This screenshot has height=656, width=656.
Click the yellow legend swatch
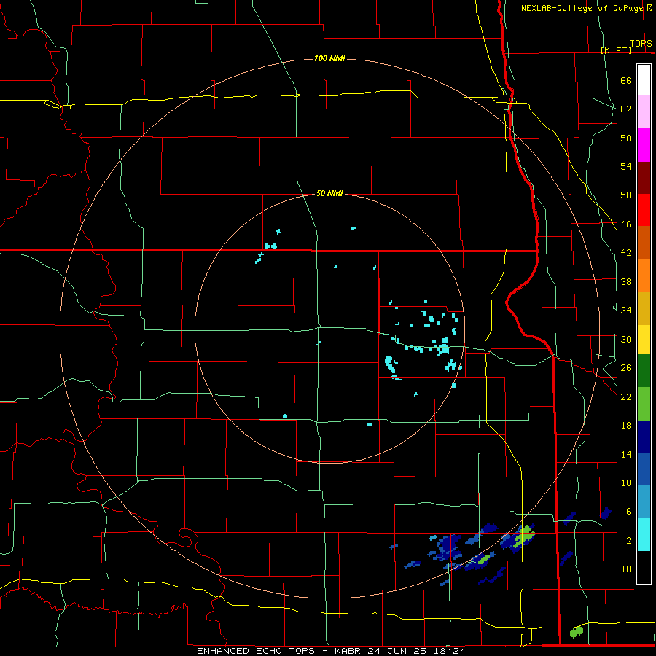click(x=644, y=340)
